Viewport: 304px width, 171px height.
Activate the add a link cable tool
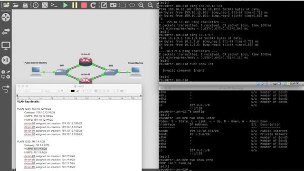[x=6, y=89]
